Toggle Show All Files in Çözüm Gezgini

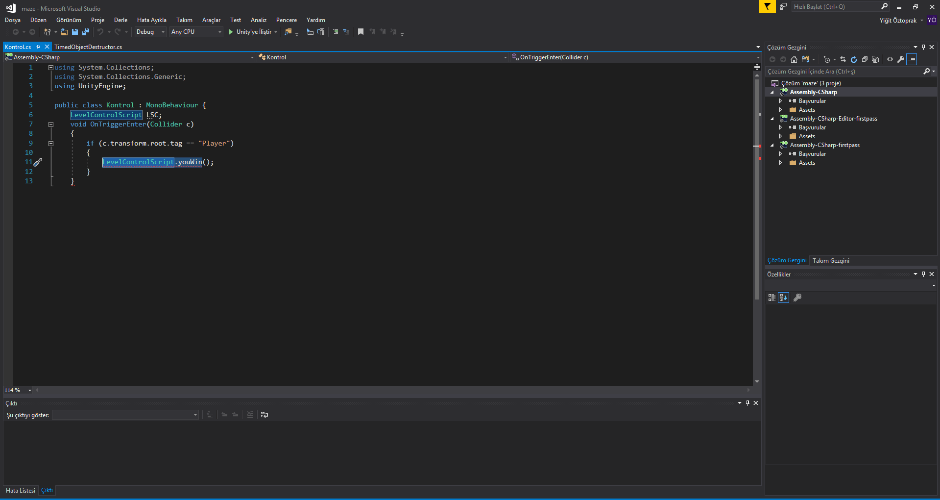click(x=875, y=59)
